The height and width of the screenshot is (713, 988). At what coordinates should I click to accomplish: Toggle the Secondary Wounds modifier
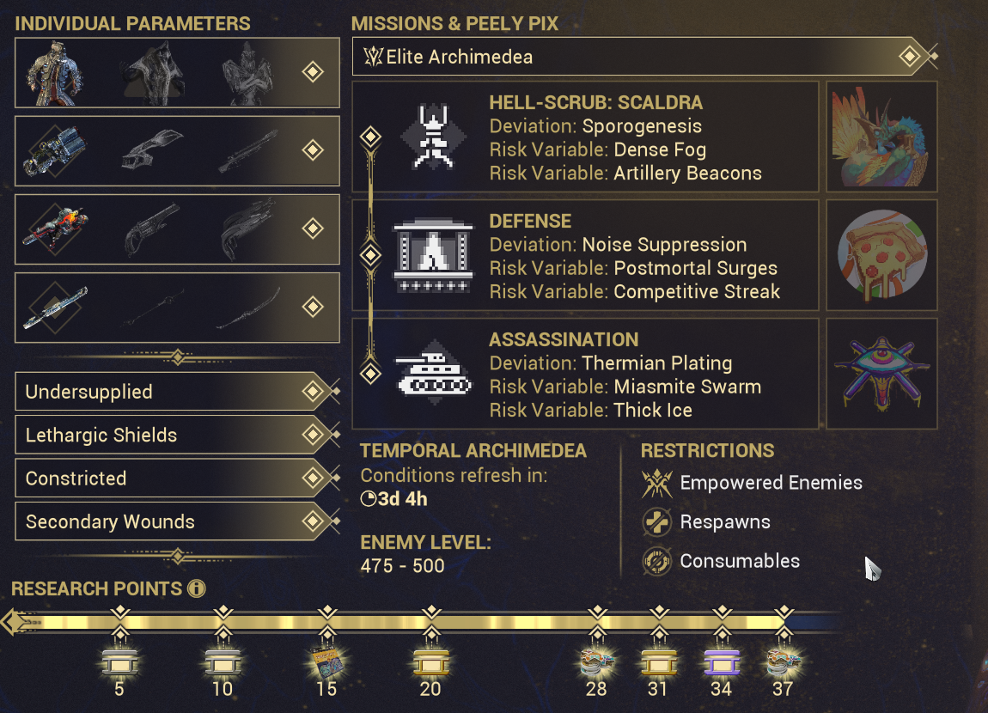coord(178,521)
